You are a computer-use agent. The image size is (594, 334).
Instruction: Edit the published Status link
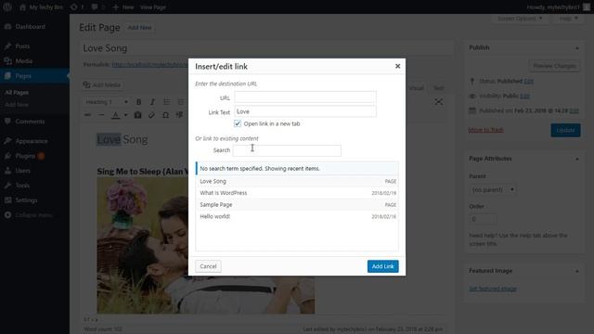(x=529, y=81)
